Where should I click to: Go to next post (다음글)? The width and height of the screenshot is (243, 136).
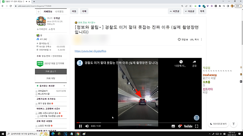point(189,11)
